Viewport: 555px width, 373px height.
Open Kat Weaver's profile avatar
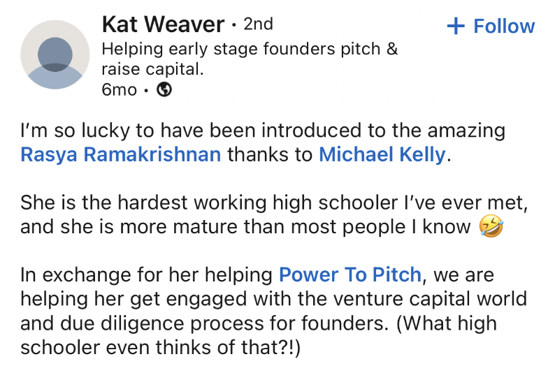55,54
